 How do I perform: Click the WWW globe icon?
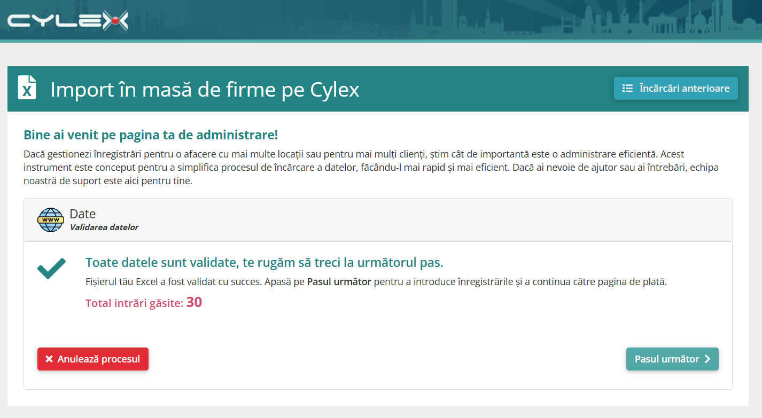pyautogui.click(x=51, y=220)
